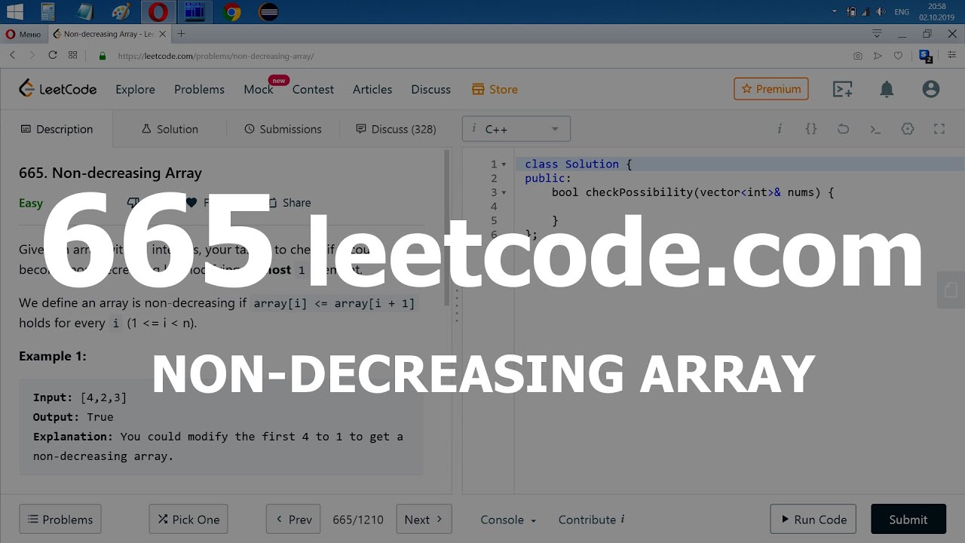The width and height of the screenshot is (965, 543).
Task: Take a snapshot with the camera icon
Action: [x=858, y=56]
